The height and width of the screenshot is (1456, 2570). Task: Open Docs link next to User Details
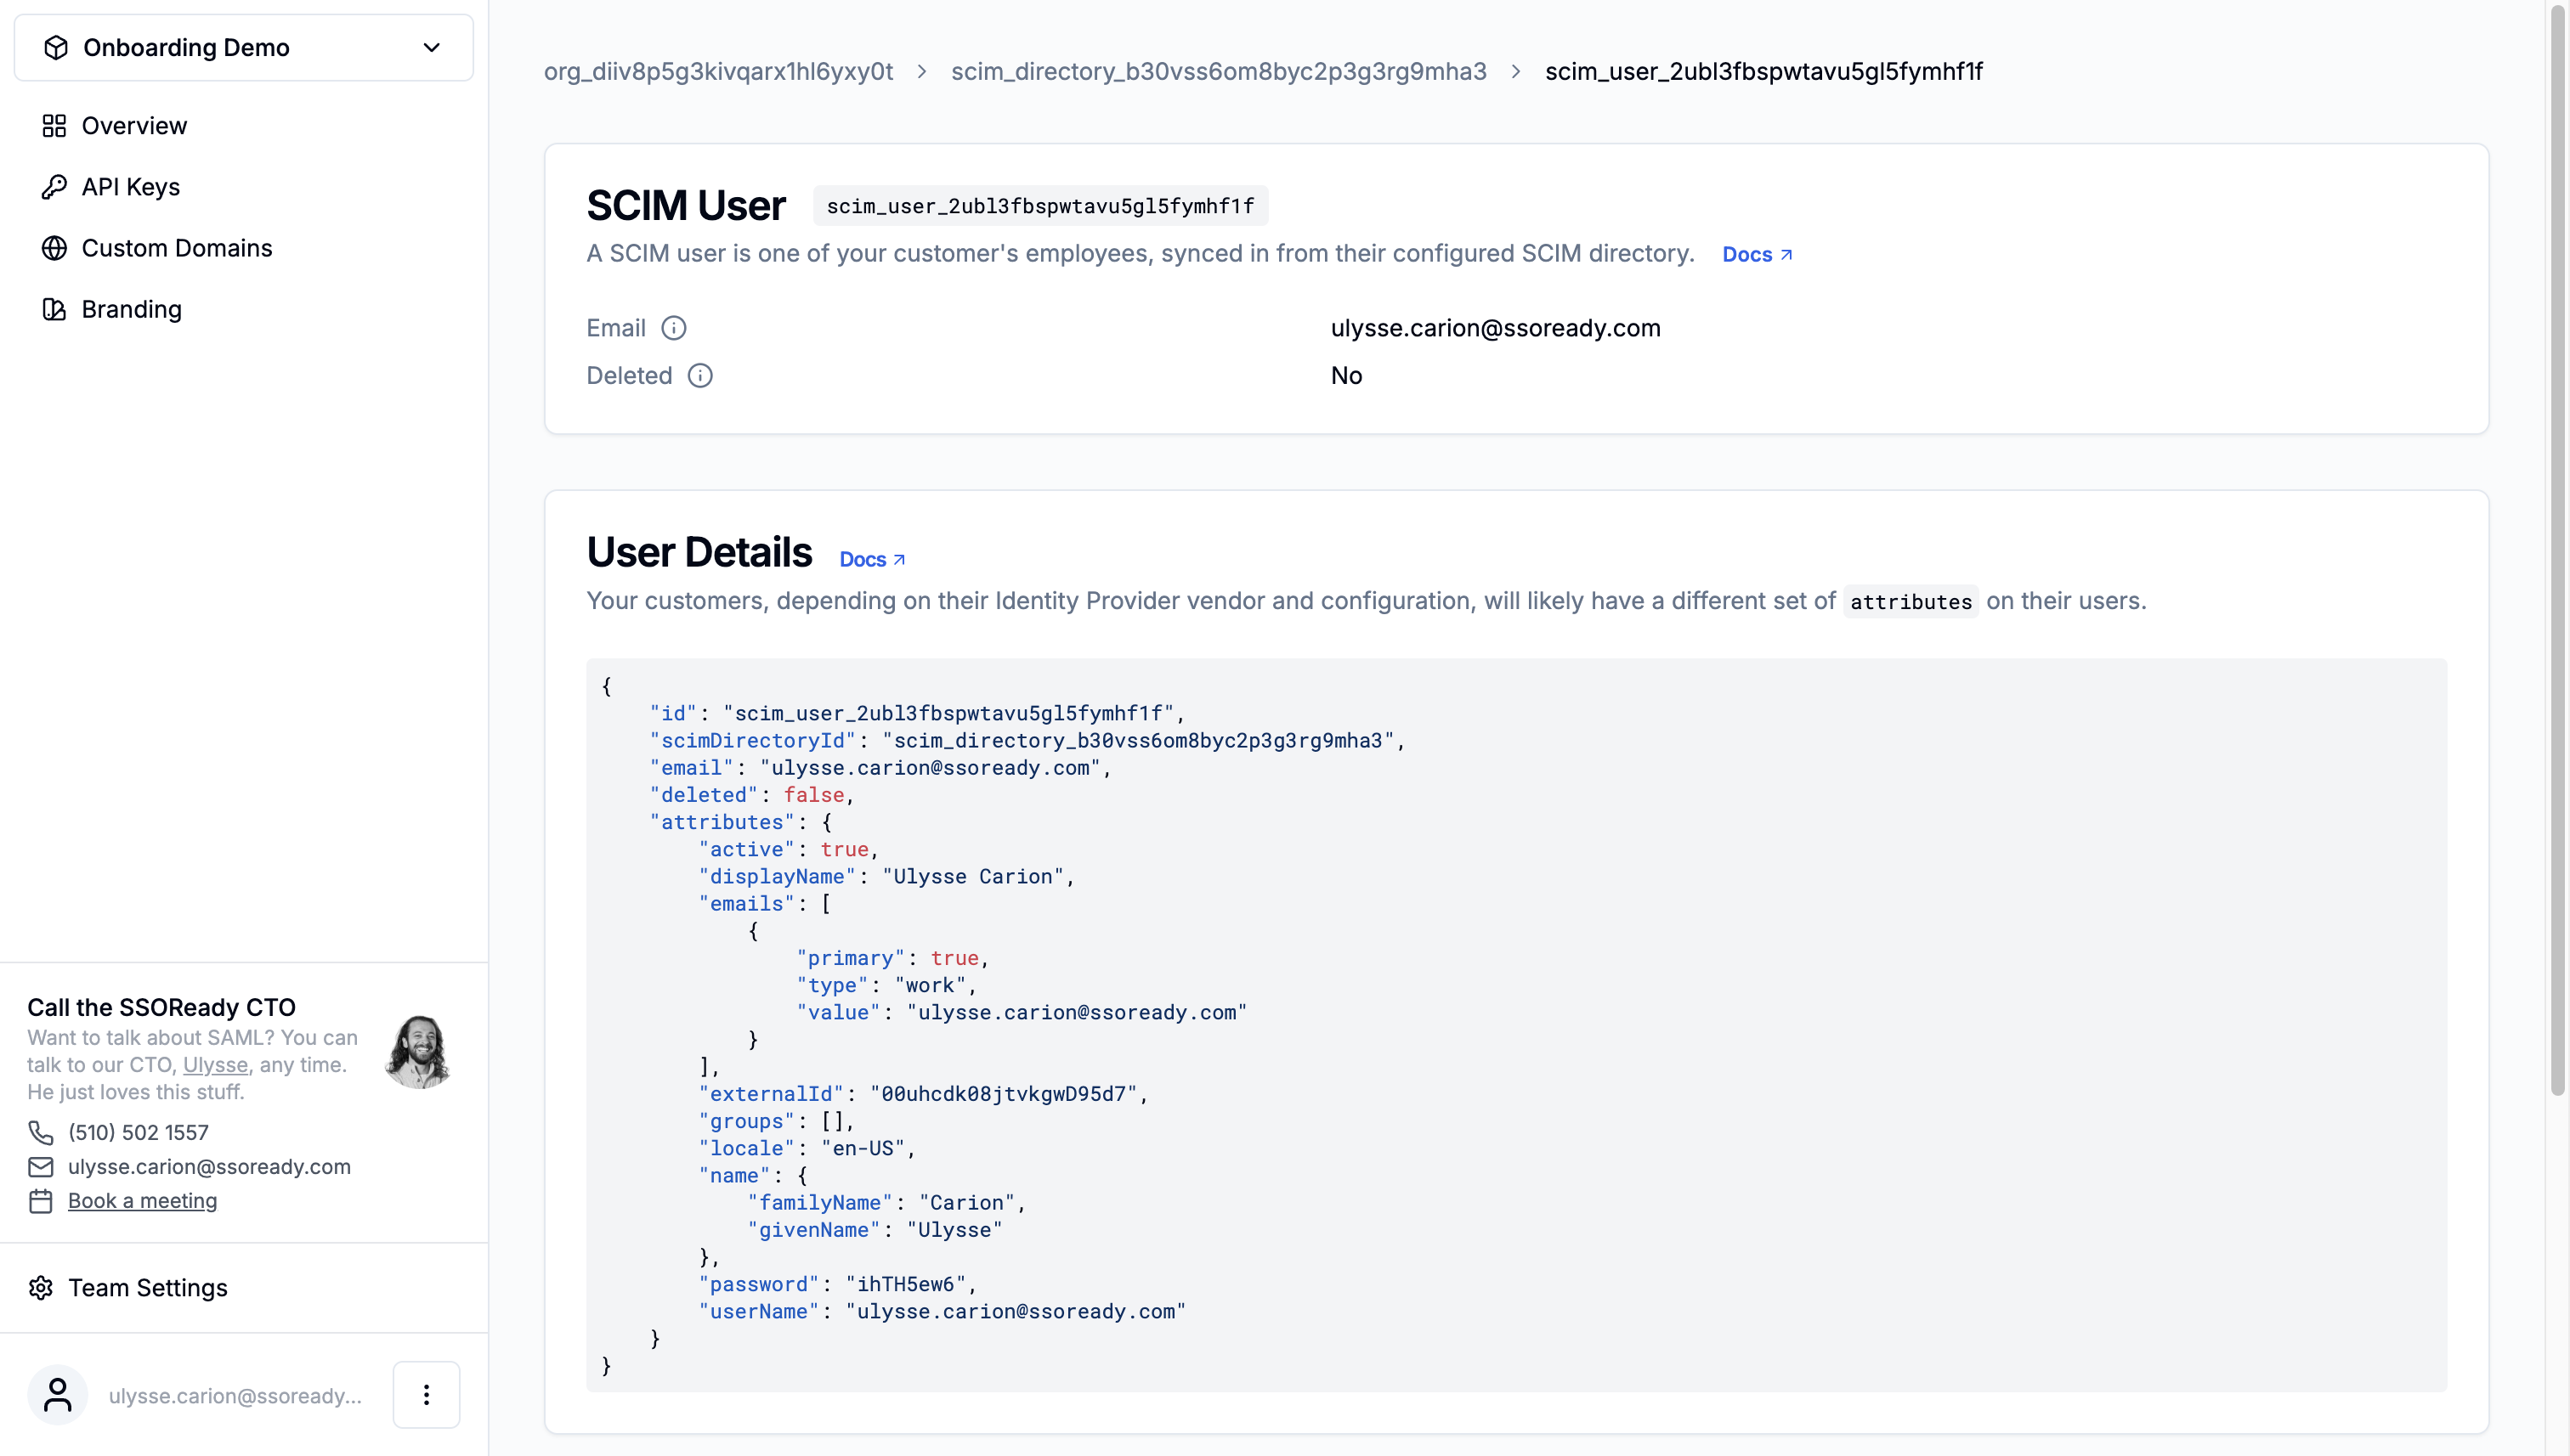pos(871,560)
